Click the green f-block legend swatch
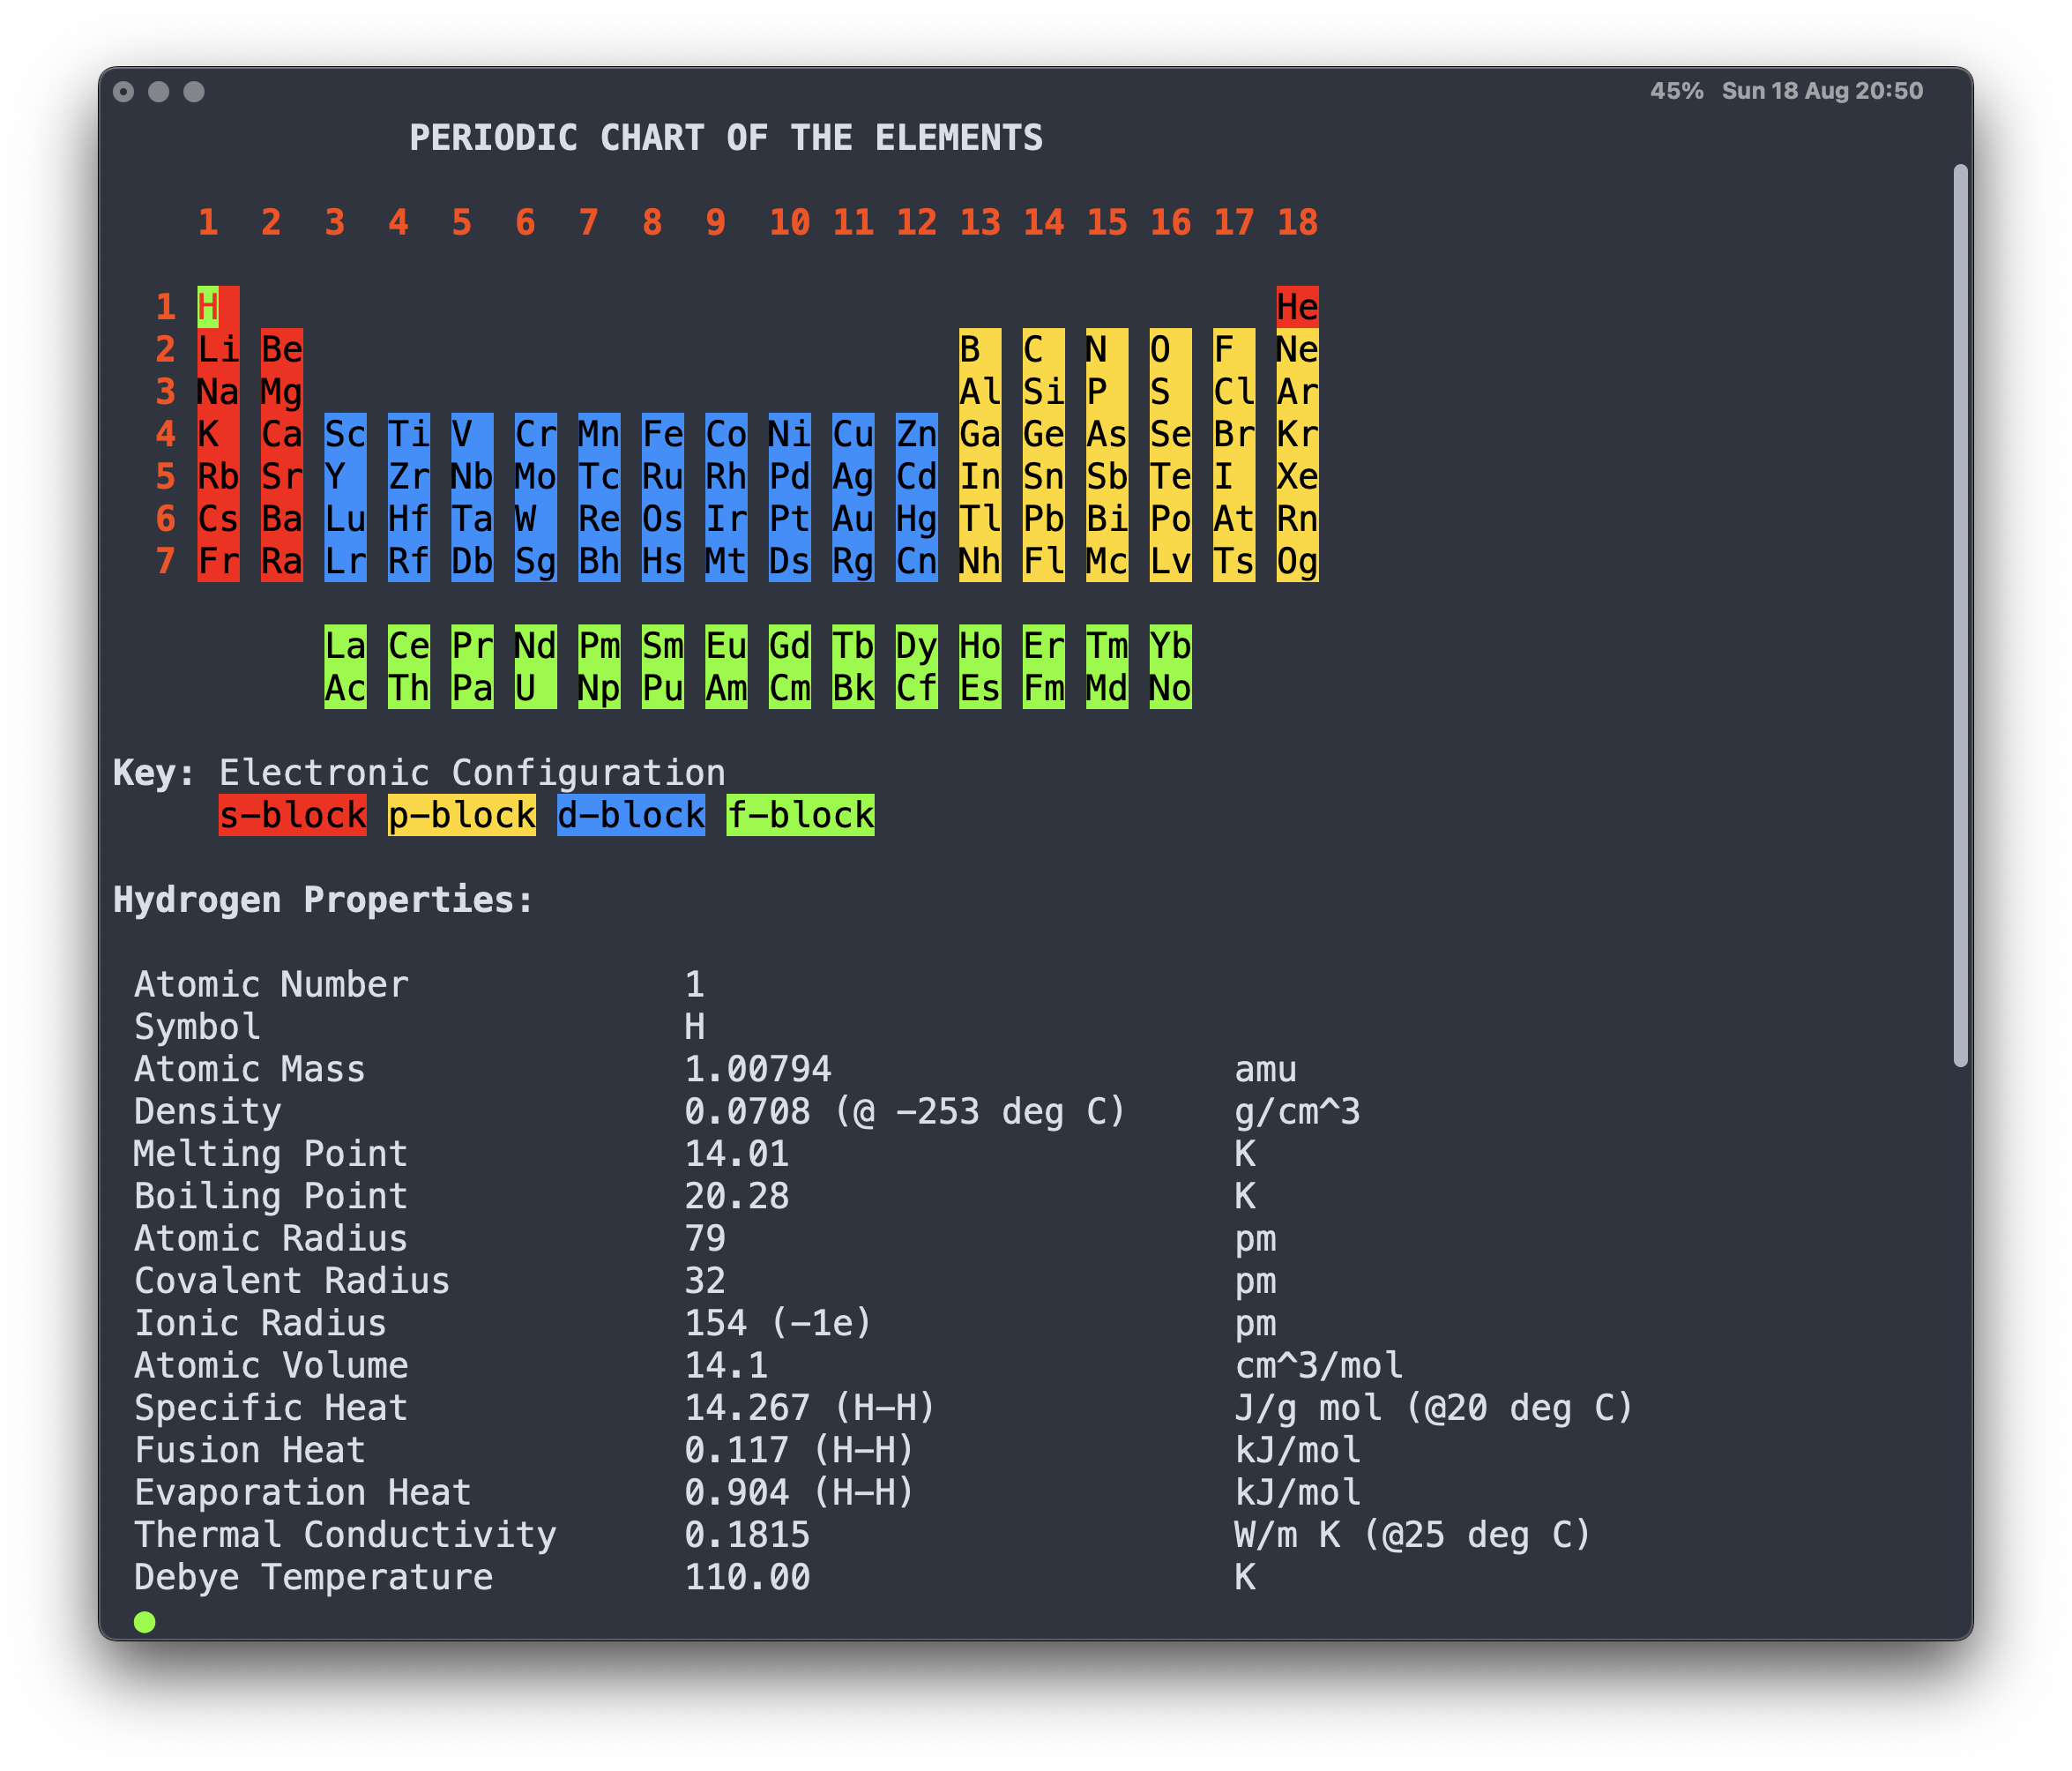The width and height of the screenshot is (2072, 1771). tap(800, 816)
